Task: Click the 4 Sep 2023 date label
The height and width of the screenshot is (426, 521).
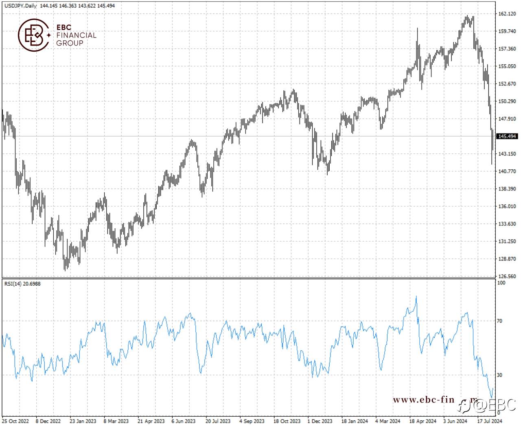Action: (252, 421)
